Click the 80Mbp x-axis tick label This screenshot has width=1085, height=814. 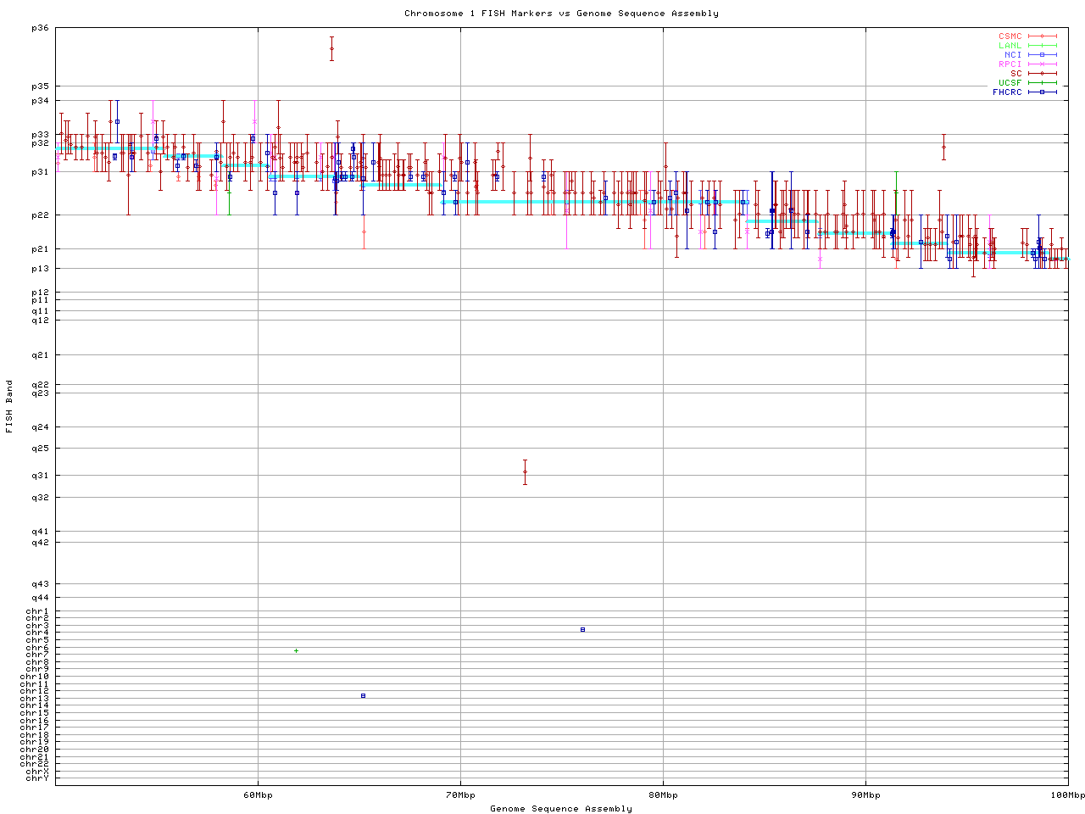[663, 795]
